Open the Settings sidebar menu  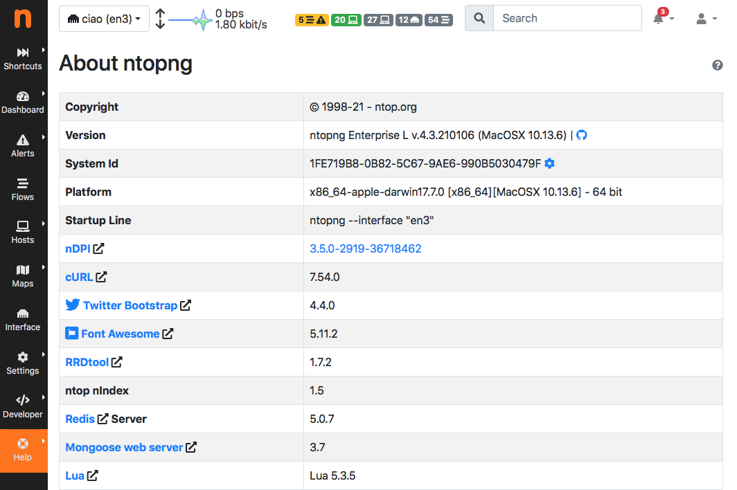pyautogui.click(x=24, y=363)
